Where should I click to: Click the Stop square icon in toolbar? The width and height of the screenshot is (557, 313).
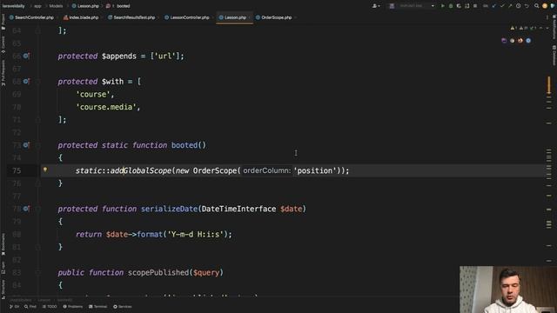point(475,6)
